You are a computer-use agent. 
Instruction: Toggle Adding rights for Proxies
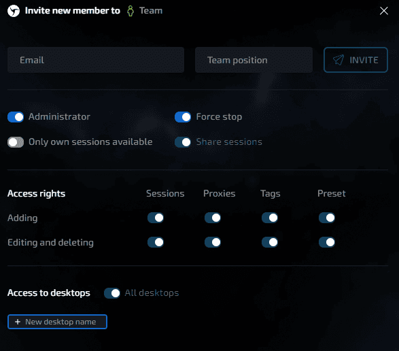pos(213,218)
